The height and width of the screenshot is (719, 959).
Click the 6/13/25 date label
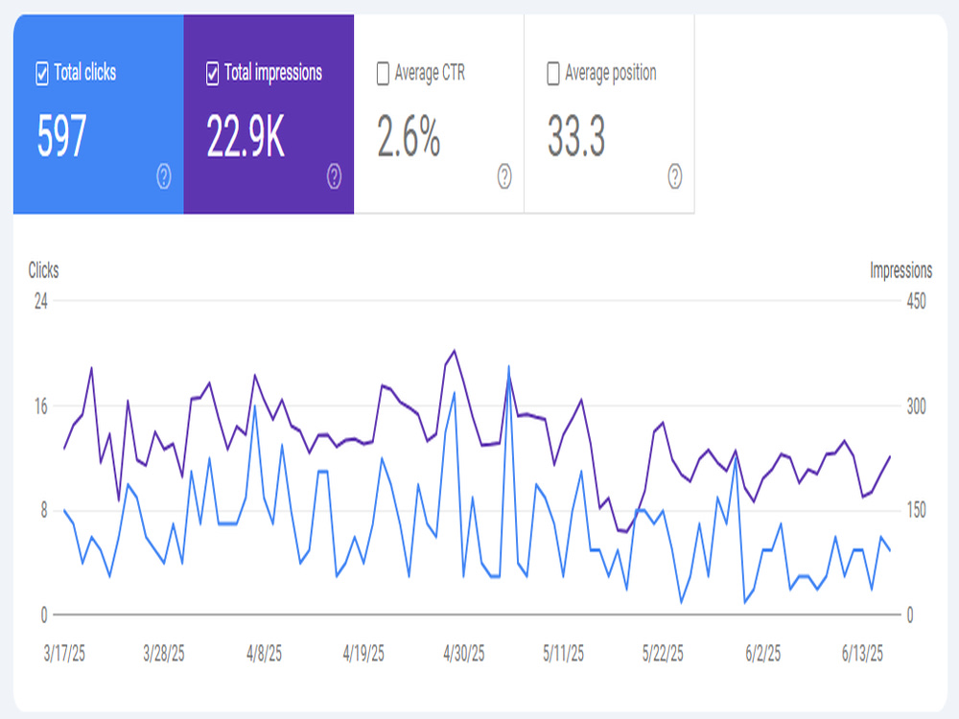pyautogui.click(x=862, y=654)
